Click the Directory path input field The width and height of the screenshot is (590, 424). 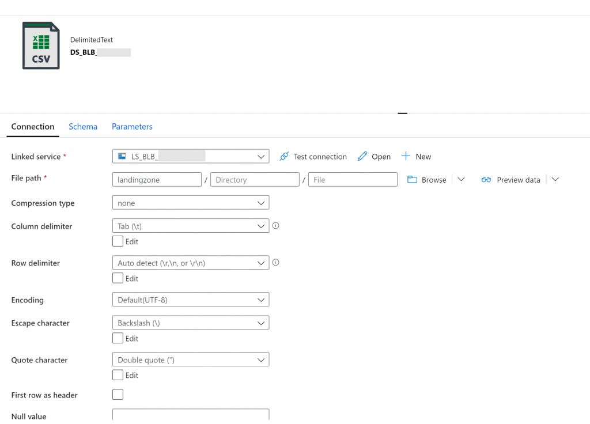click(x=255, y=180)
